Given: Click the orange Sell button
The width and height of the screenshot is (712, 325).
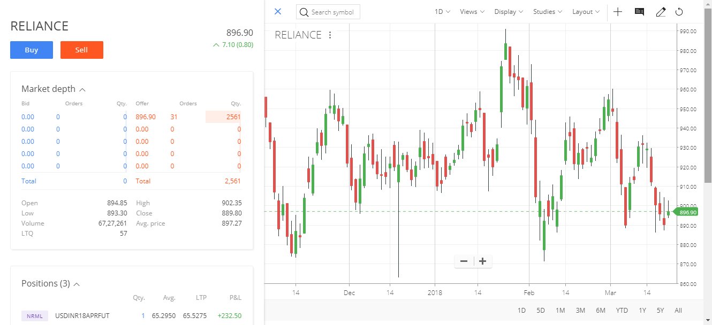Looking at the screenshot, I should point(81,50).
